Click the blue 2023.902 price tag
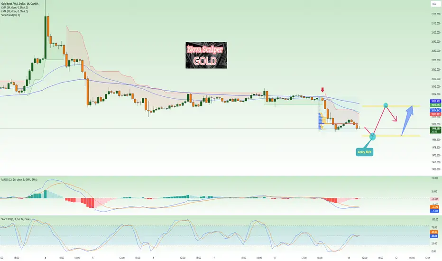This screenshot has width=442, height=261. (x=435, y=101)
